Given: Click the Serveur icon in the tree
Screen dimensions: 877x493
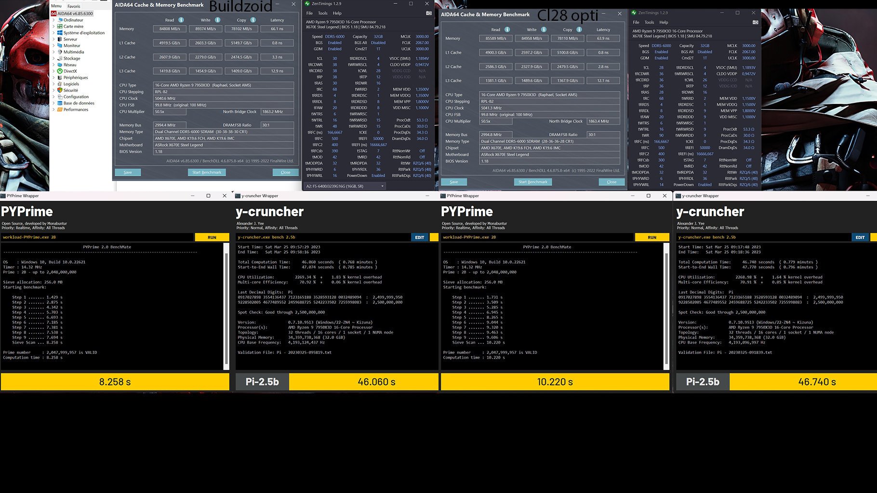Looking at the screenshot, I should [60, 39].
